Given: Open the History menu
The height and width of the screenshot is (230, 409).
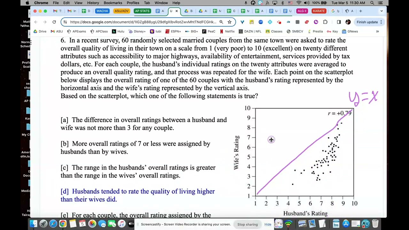Looking at the screenshot, I should point(93,3).
